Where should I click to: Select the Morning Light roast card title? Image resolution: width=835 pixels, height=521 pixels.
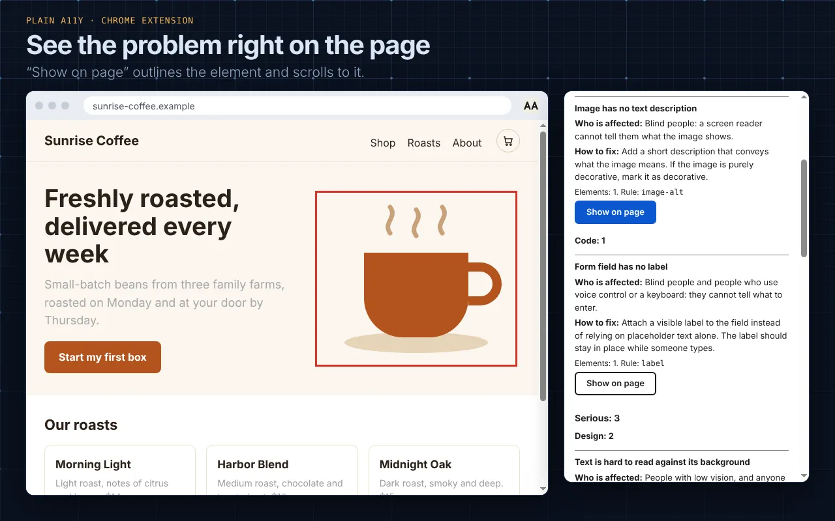coord(93,464)
